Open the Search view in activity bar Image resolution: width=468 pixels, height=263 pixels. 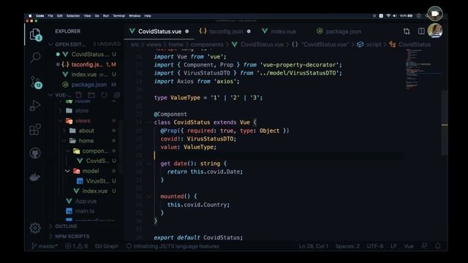(x=35, y=57)
